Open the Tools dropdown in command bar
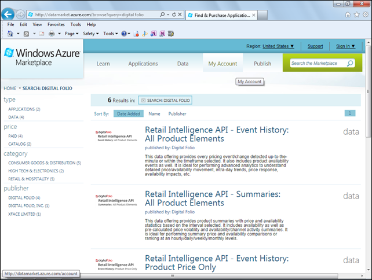372x280 pixels. 111,34
